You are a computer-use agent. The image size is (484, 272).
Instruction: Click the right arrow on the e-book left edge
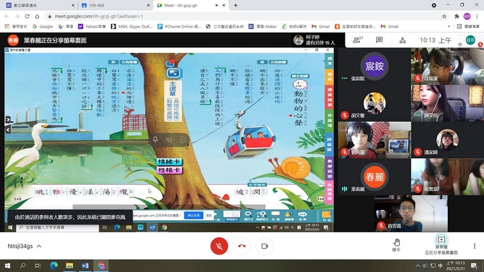(8, 119)
